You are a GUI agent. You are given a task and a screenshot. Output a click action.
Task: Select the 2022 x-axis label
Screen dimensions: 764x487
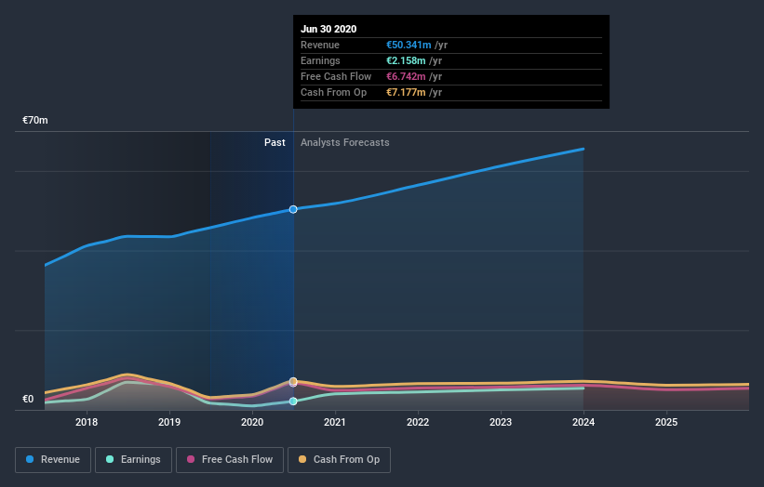pyautogui.click(x=418, y=422)
